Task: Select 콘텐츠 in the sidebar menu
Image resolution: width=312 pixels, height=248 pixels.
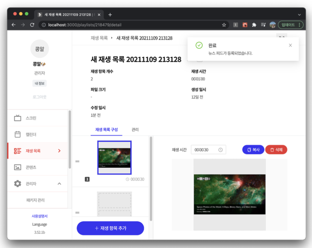Action: (38, 167)
